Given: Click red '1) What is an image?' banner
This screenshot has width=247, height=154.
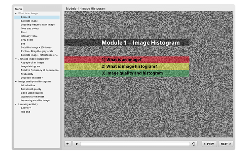Looking at the screenshot, I should pos(127,60).
